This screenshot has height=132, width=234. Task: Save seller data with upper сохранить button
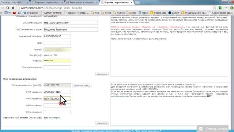click(x=102, y=74)
